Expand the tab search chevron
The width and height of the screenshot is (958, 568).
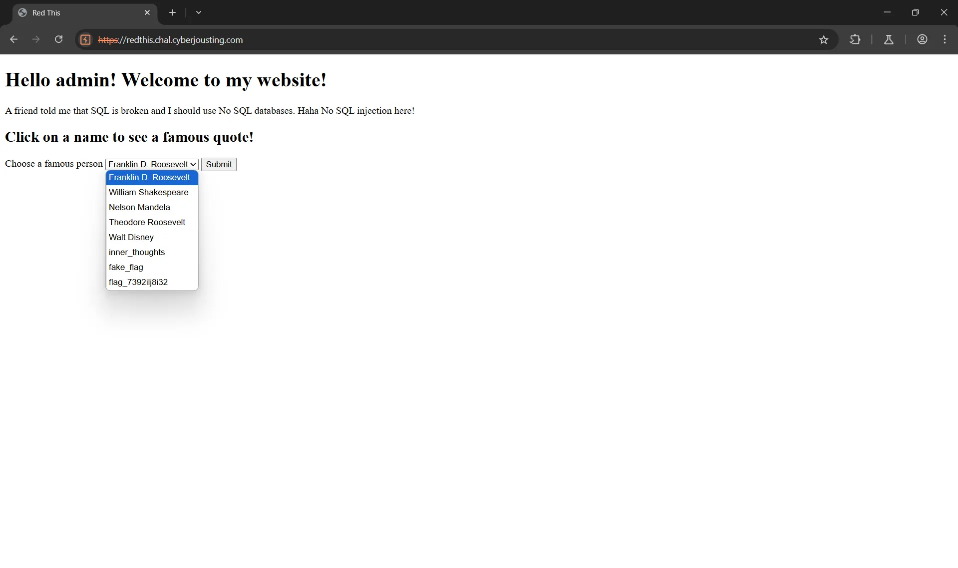pyautogui.click(x=198, y=12)
